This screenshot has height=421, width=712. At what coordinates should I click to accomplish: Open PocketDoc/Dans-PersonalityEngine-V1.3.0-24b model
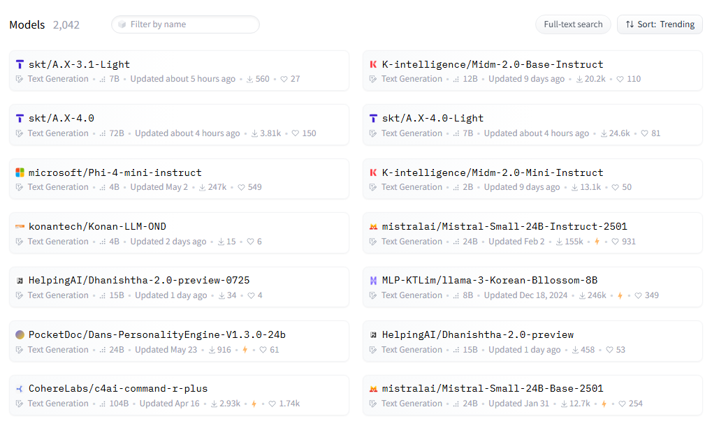pyautogui.click(x=157, y=335)
